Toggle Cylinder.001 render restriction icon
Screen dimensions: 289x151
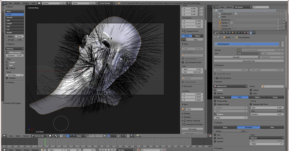coord(284,29)
